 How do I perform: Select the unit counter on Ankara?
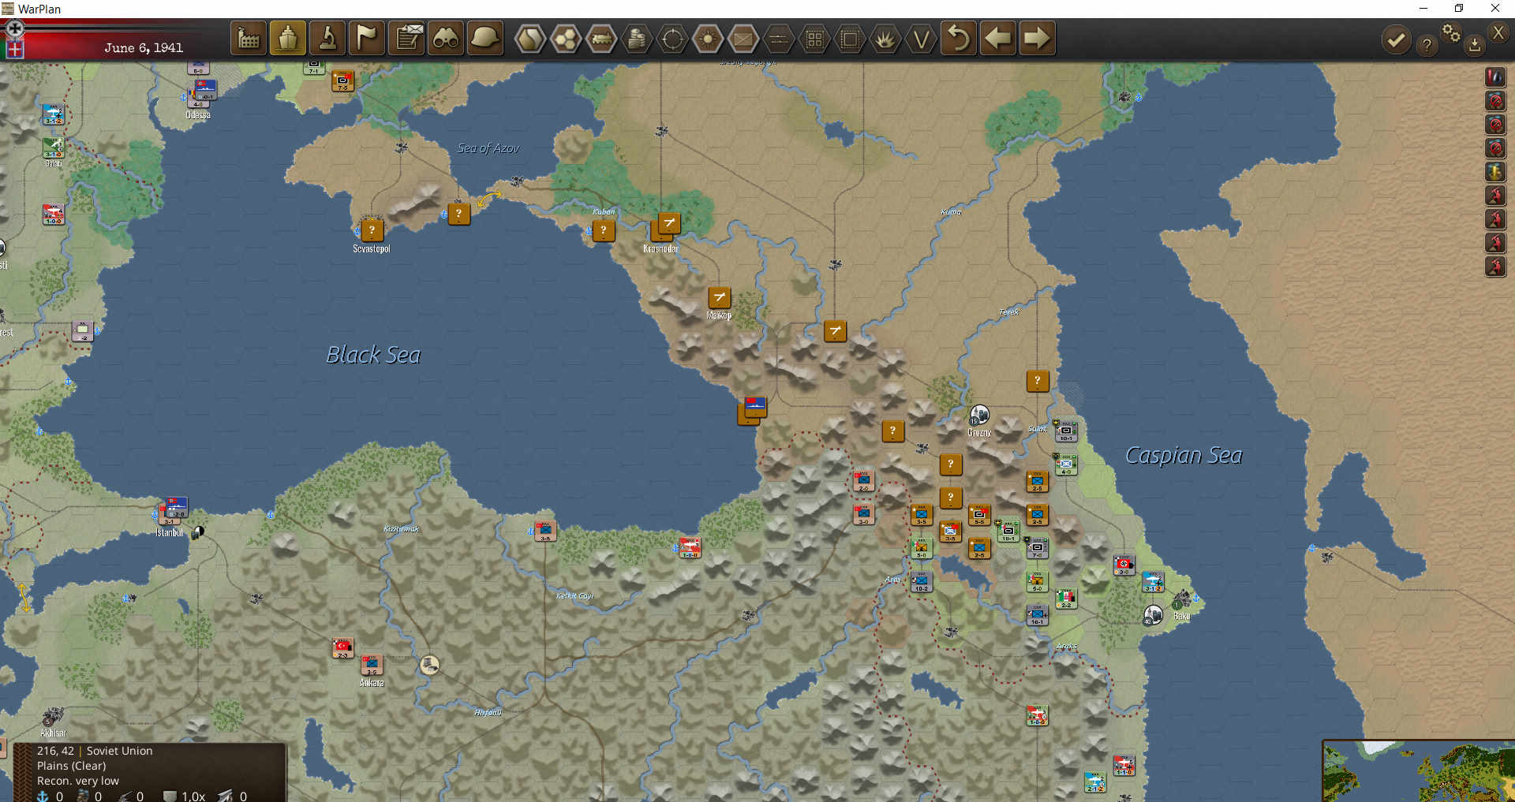(371, 665)
